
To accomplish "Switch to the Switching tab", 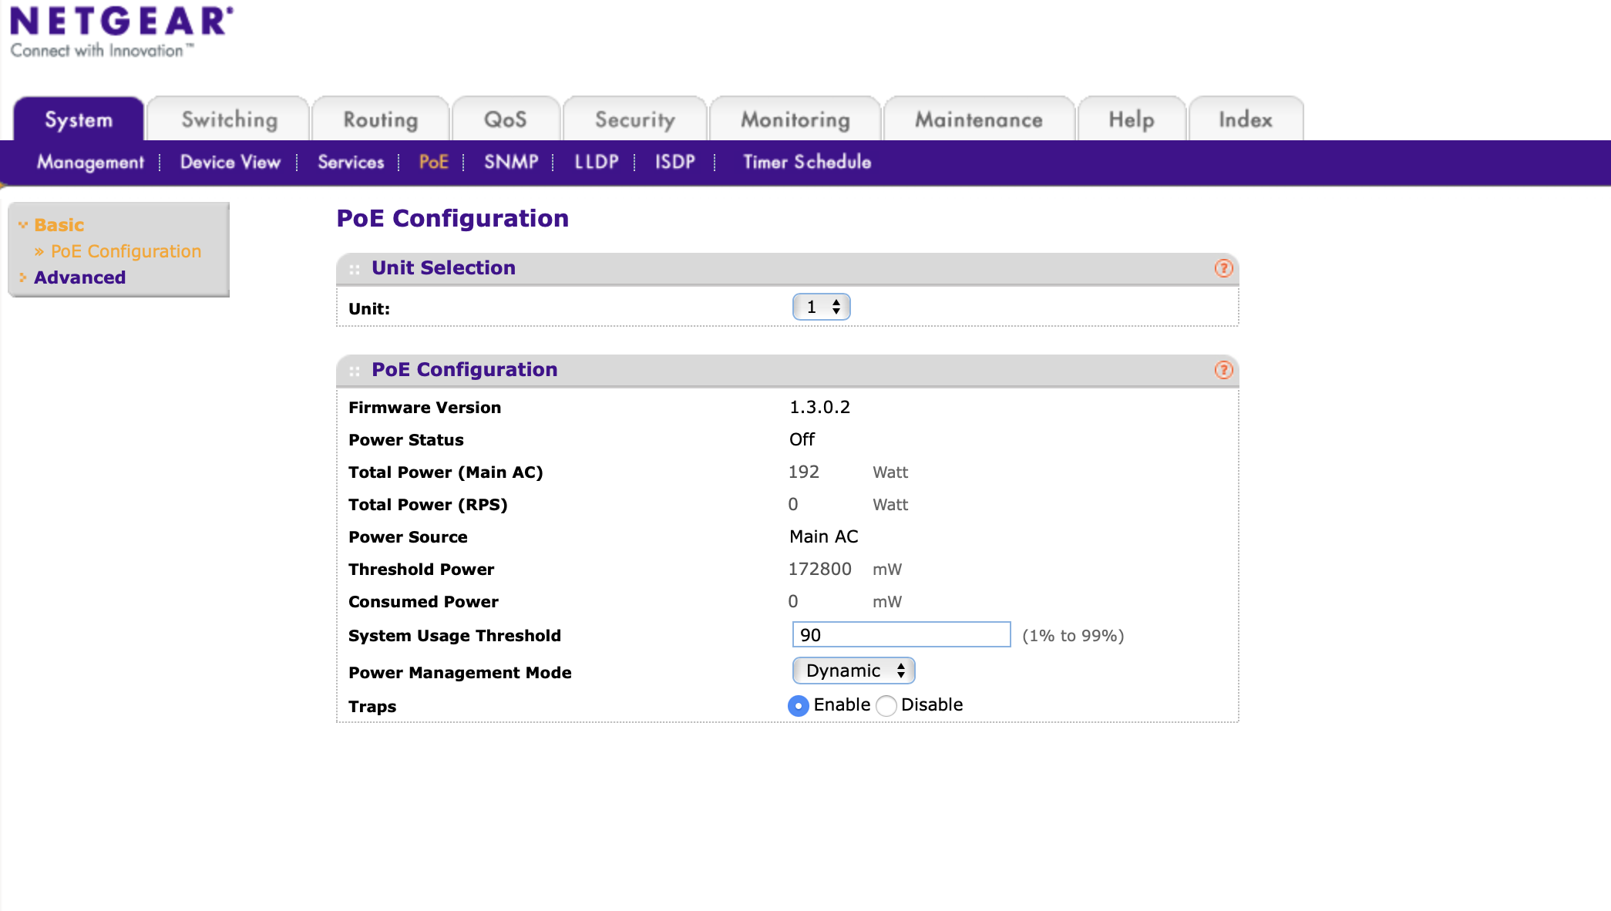I will coord(229,119).
